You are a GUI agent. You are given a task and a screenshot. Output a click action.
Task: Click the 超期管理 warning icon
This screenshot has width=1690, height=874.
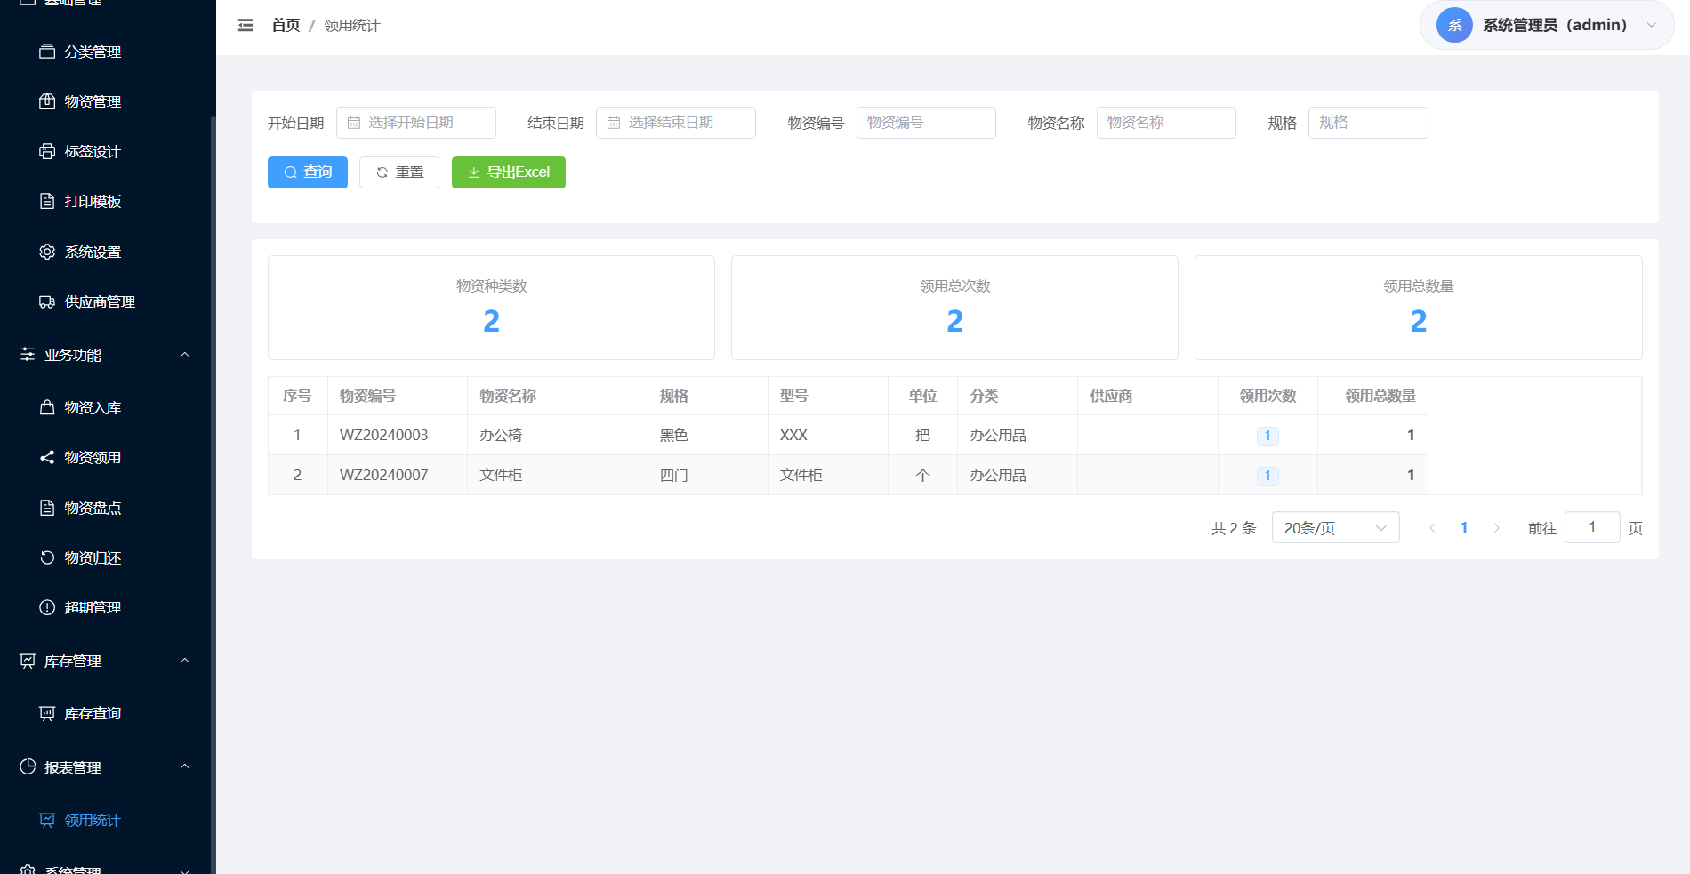47,607
